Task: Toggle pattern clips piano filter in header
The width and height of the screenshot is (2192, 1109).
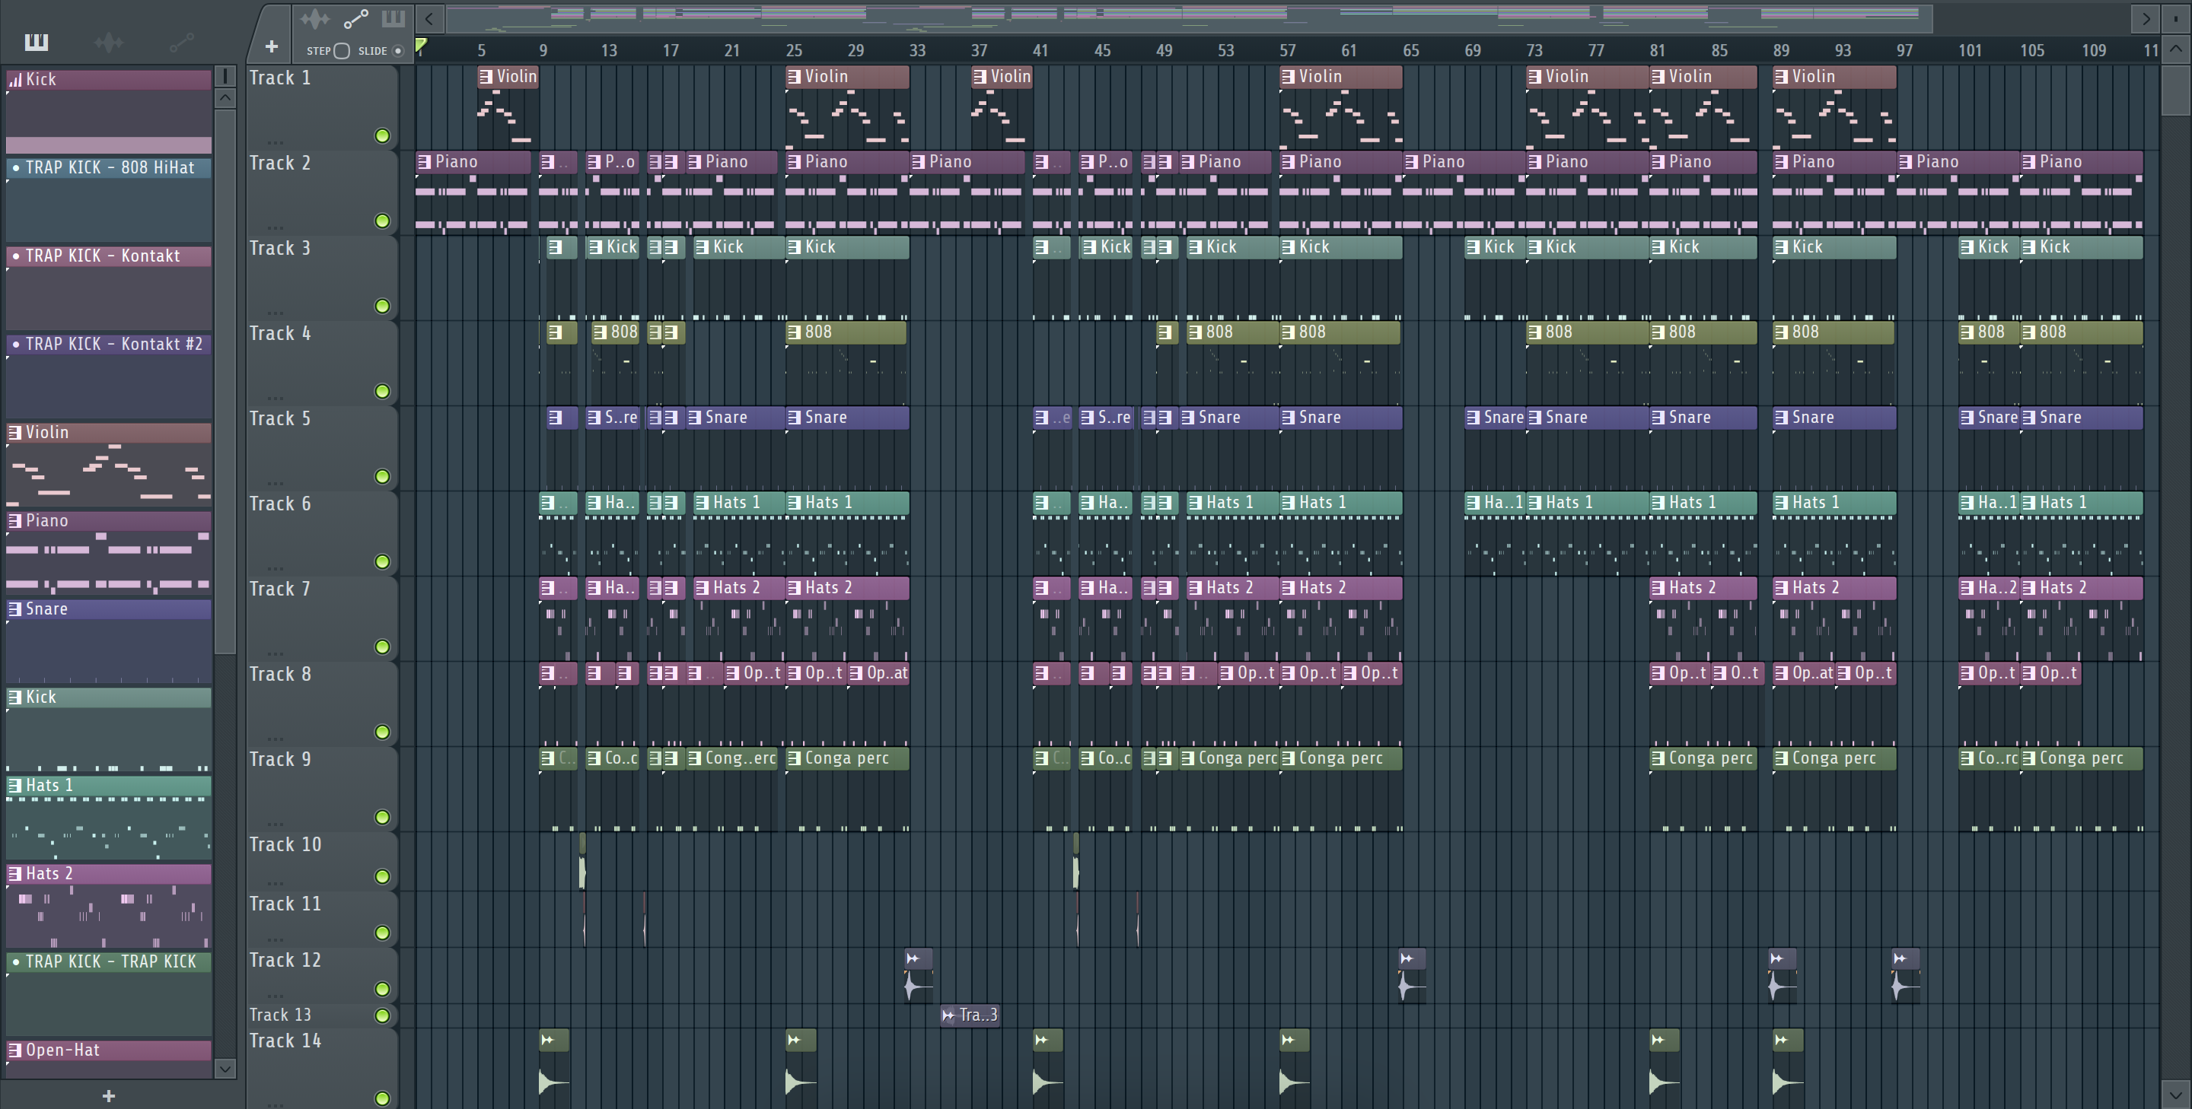Action: (393, 17)
